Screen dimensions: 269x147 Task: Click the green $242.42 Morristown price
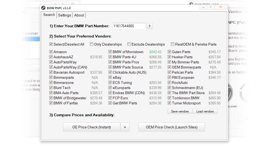click(x=155, y=52)
